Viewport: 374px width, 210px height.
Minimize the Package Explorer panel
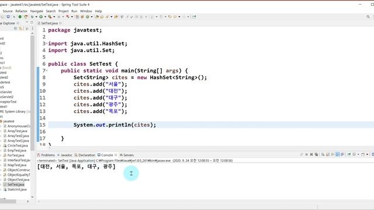click(x=27, y=22)
